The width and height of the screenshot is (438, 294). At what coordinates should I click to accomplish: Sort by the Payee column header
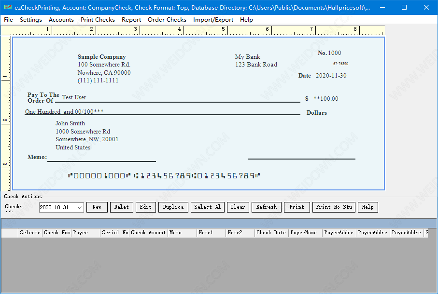point(86,233)
